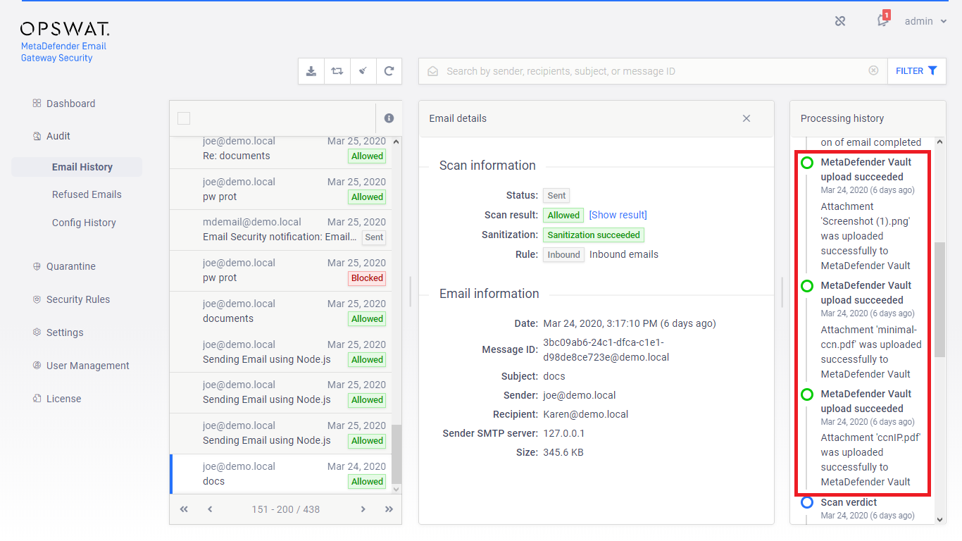Click the info icon in list header
Viewport: 962px width, 541px height.
(389, 118)
